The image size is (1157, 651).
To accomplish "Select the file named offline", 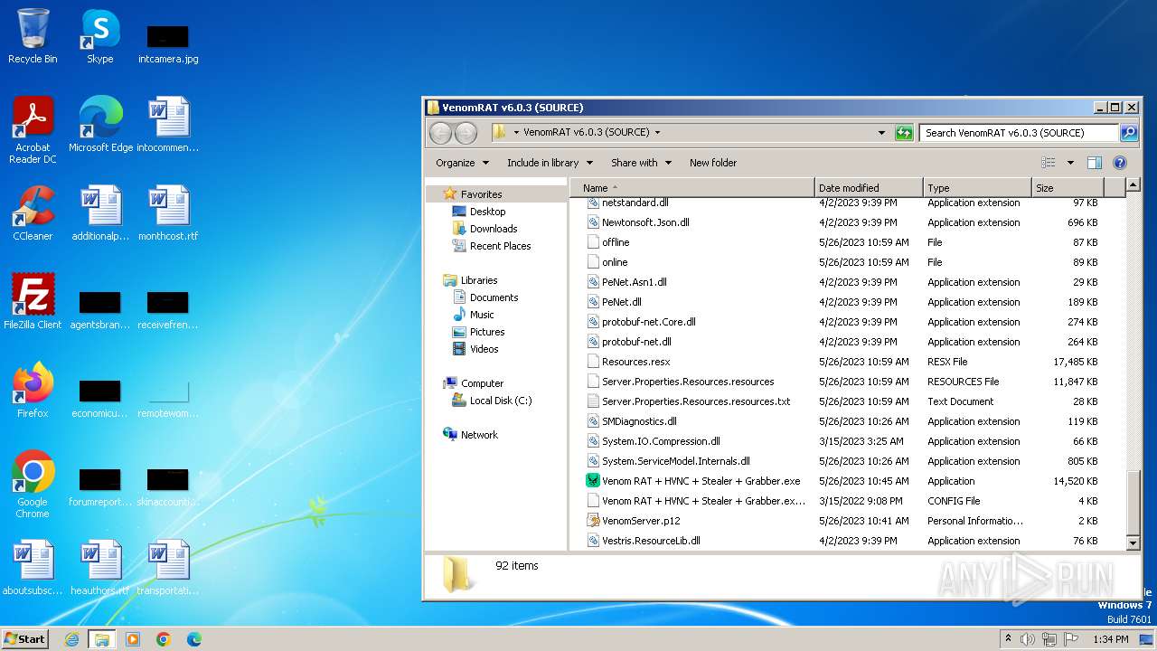I will click(x=616, y=242).
